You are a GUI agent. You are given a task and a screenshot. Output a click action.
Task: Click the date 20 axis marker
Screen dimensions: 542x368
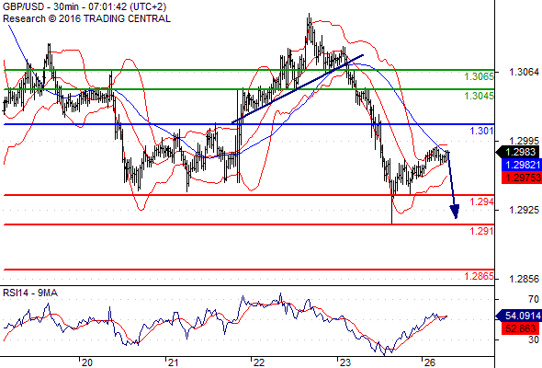click(x=87, y=362)
